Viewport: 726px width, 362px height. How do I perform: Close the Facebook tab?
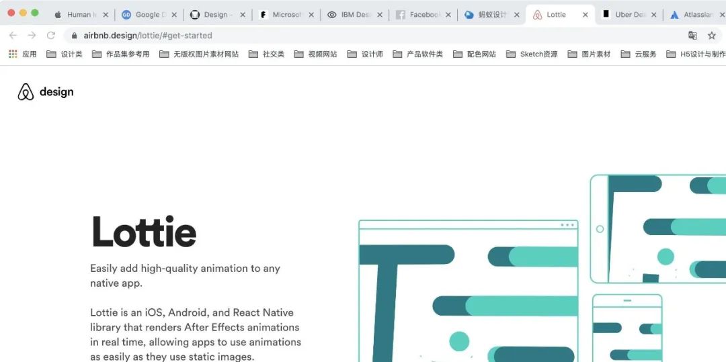(x=448, y=15)
